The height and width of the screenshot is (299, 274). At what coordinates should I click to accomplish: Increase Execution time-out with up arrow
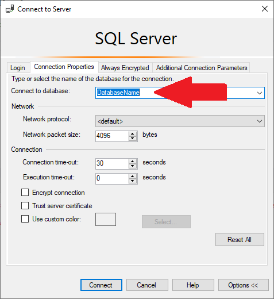[x=133, y=176]
